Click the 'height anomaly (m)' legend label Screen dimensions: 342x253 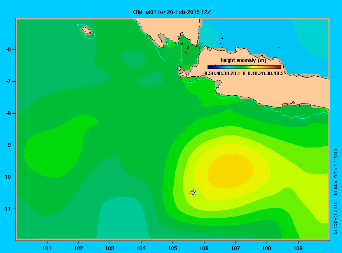243,60
